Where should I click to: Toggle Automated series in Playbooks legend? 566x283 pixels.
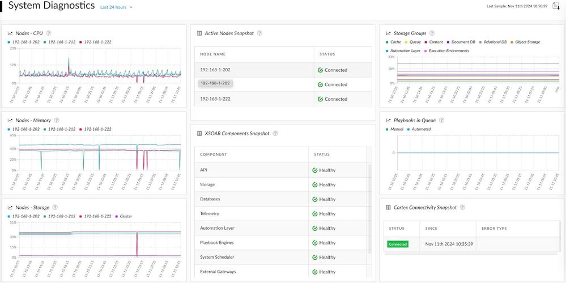(421, 129)
